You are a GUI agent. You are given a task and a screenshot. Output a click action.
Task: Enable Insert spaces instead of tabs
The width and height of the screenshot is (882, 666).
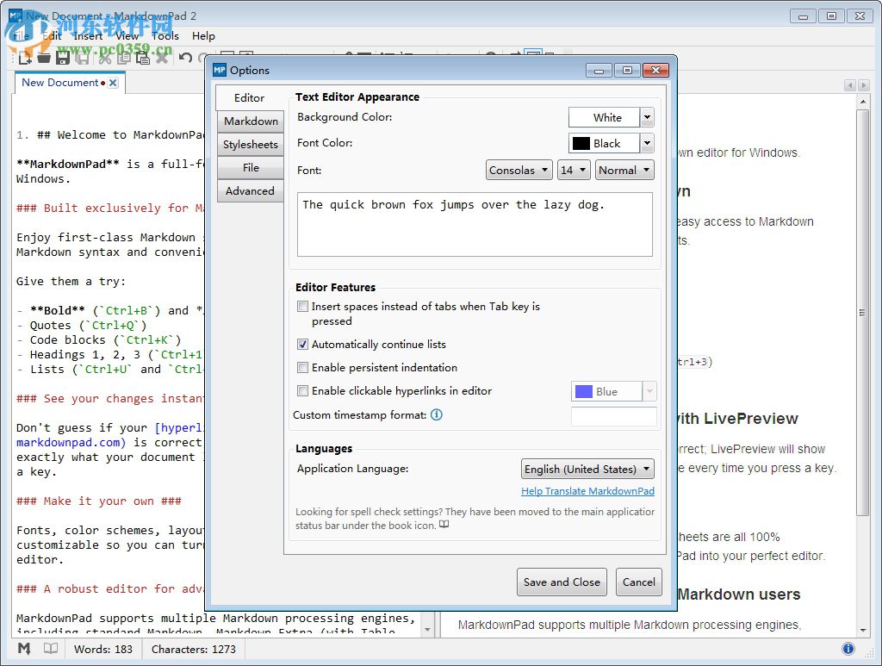(303, 306)
